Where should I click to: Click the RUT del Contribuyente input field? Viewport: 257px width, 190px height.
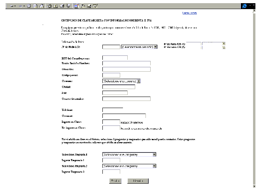pos(115,58)
